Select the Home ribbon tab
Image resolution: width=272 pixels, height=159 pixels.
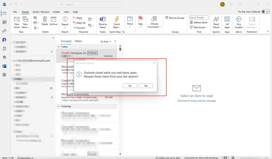25,12
